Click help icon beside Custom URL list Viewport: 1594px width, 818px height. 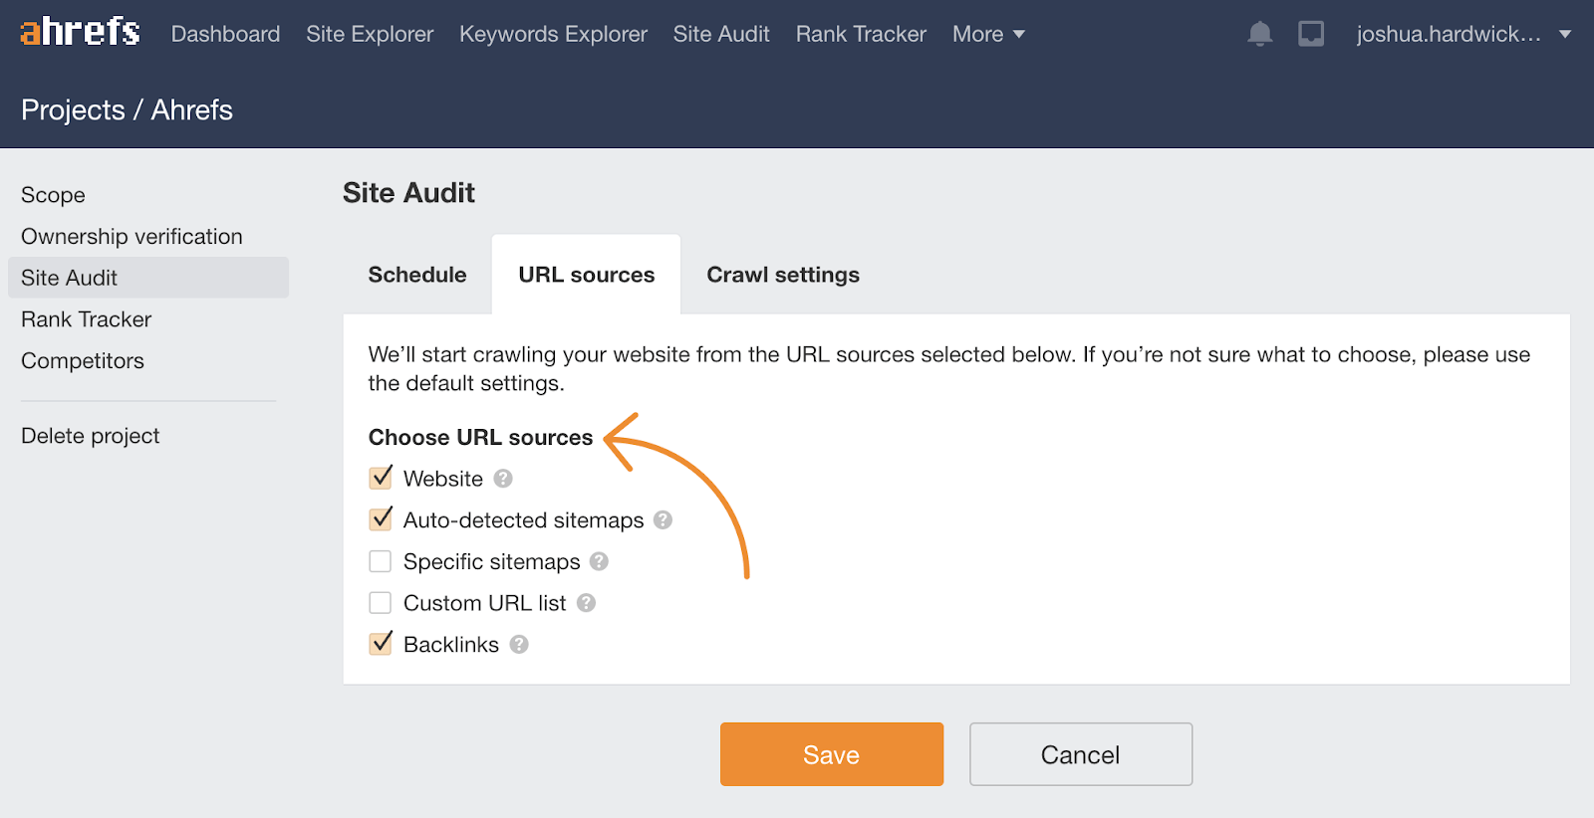(x=586, y=603)
